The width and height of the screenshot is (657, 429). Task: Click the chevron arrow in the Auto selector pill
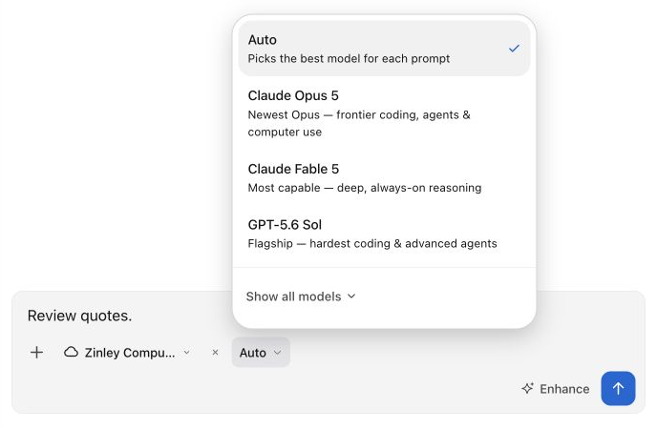coord(277,353)
